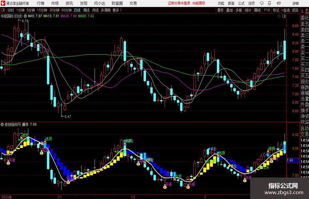The image size is (309, 199).
Task: Switch to the 15分钟 period
Action: (42, 10)
